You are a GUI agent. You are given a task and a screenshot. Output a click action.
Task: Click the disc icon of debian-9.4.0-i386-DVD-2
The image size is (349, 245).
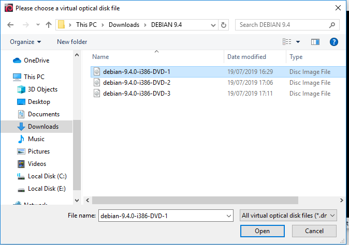[x=97, y=82]
